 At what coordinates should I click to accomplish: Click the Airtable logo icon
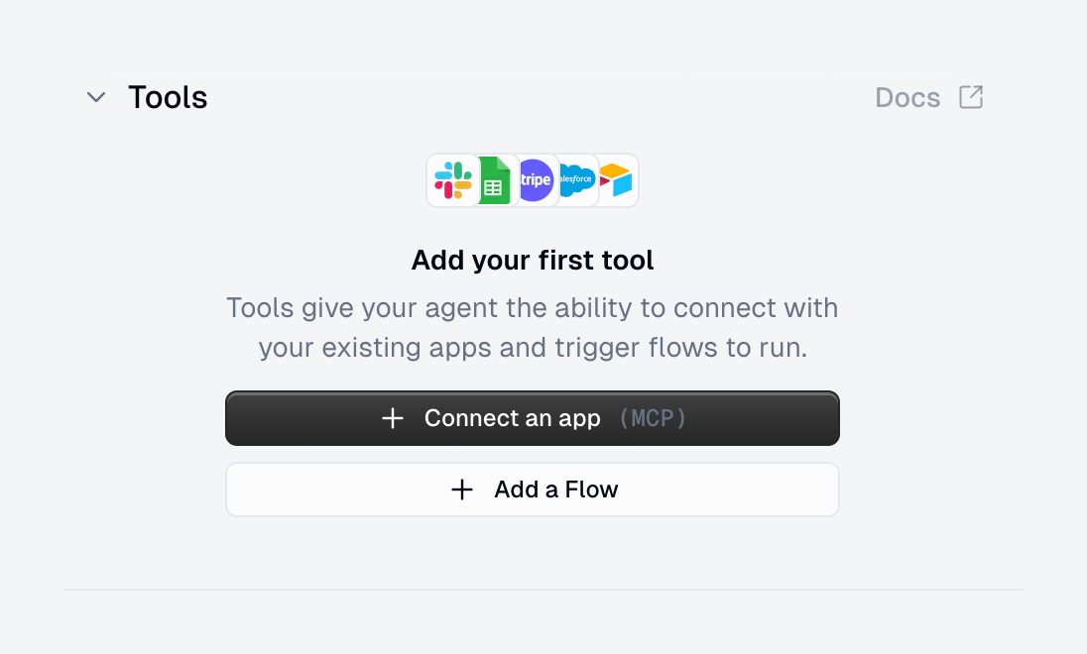(617, 180)
